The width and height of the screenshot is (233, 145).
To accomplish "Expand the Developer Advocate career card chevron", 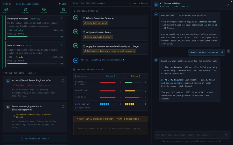I will click(x=62, y=18).
